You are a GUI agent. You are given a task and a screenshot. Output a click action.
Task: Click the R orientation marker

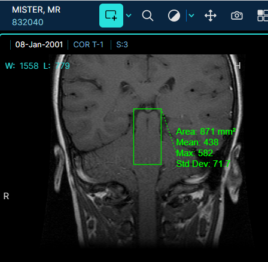pyautogui.click(x=6, y=196)
